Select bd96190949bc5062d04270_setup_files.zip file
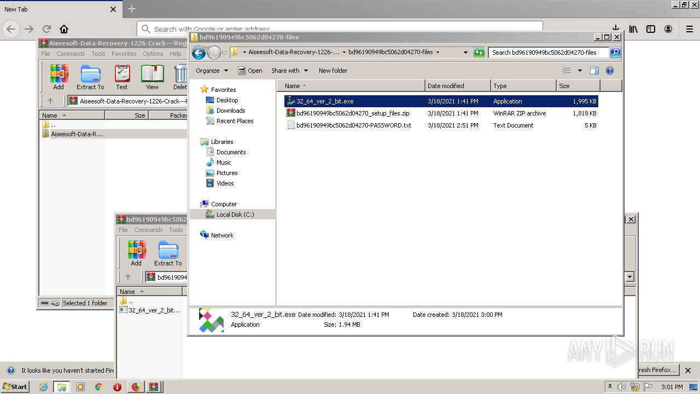The image size is (700, 394). coord(441,113)
